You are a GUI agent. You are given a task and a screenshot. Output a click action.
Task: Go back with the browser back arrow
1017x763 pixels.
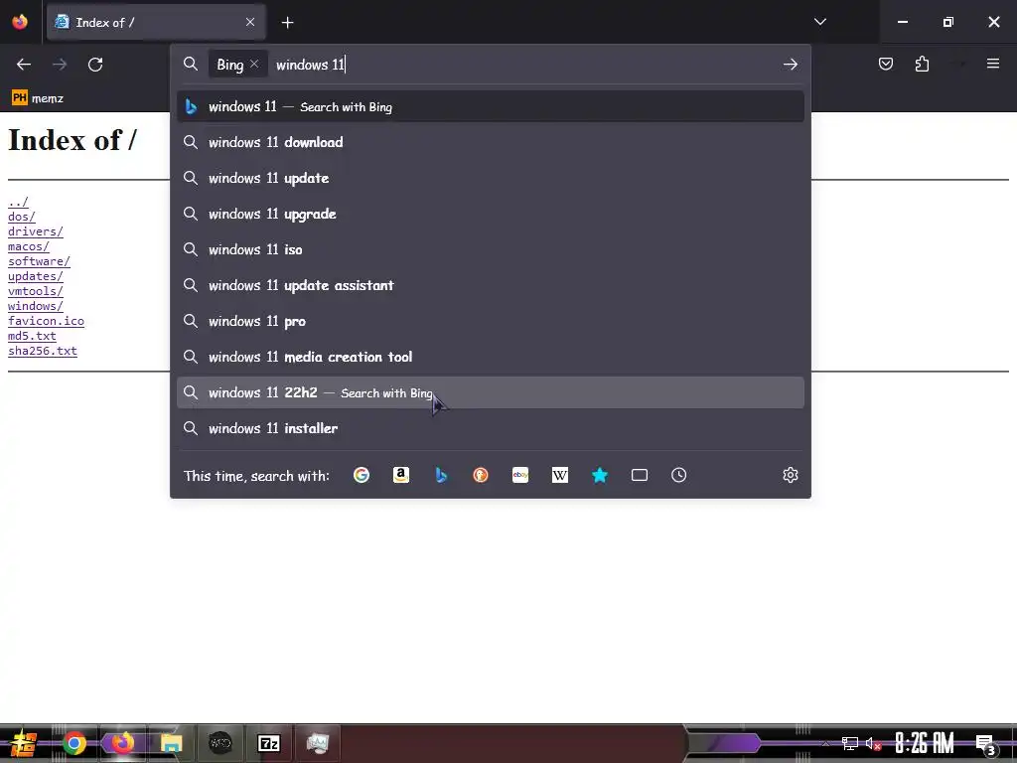(24, 65)
